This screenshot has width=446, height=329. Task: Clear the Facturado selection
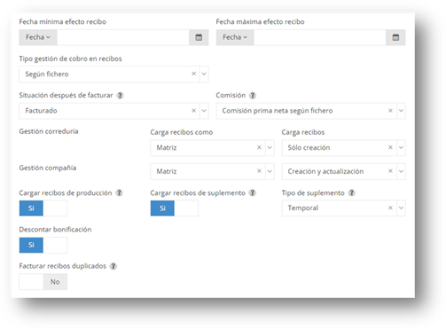193,111
